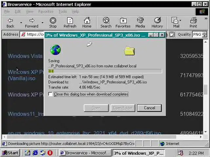Click the system tray clock 2:22 PM
This screenshot has height=157, width=210.
[196, 153]
